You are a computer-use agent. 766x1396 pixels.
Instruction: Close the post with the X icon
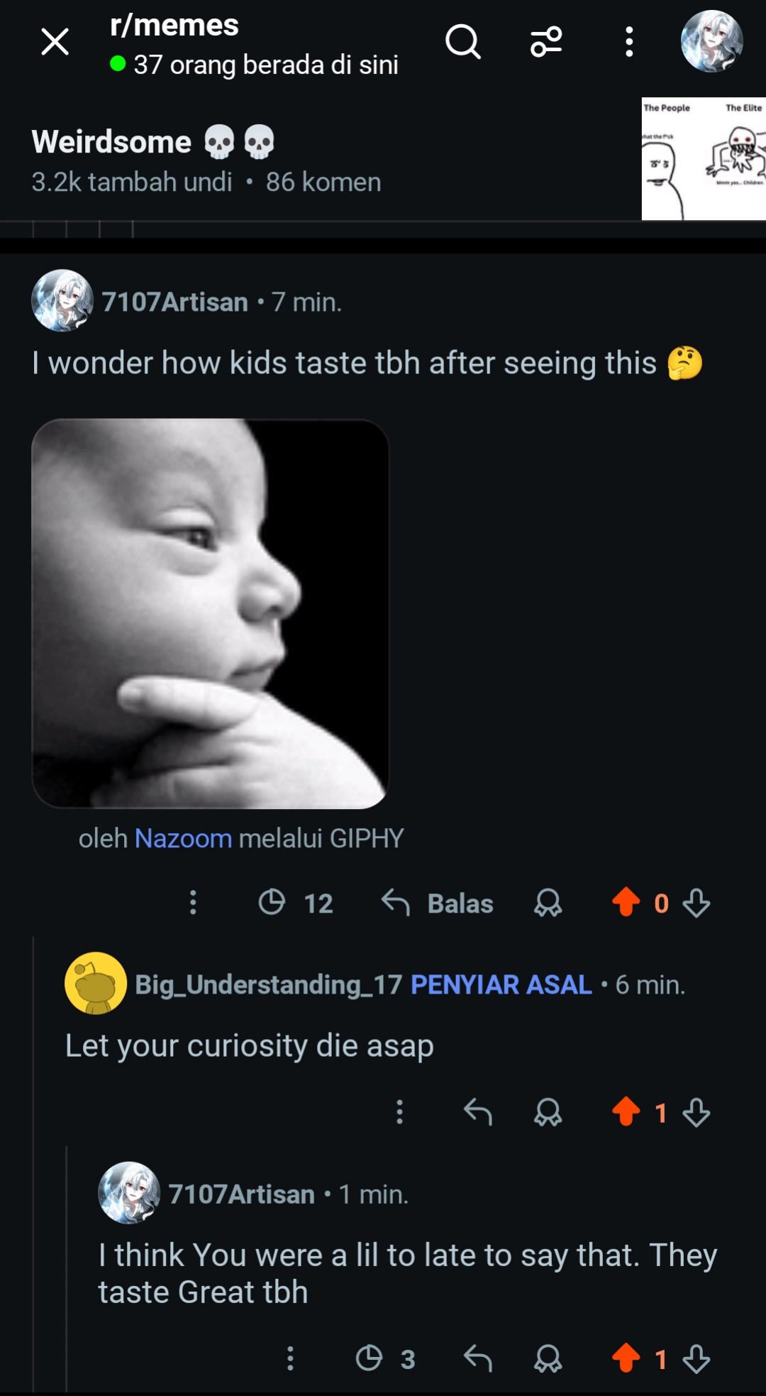tap(55, 42)
